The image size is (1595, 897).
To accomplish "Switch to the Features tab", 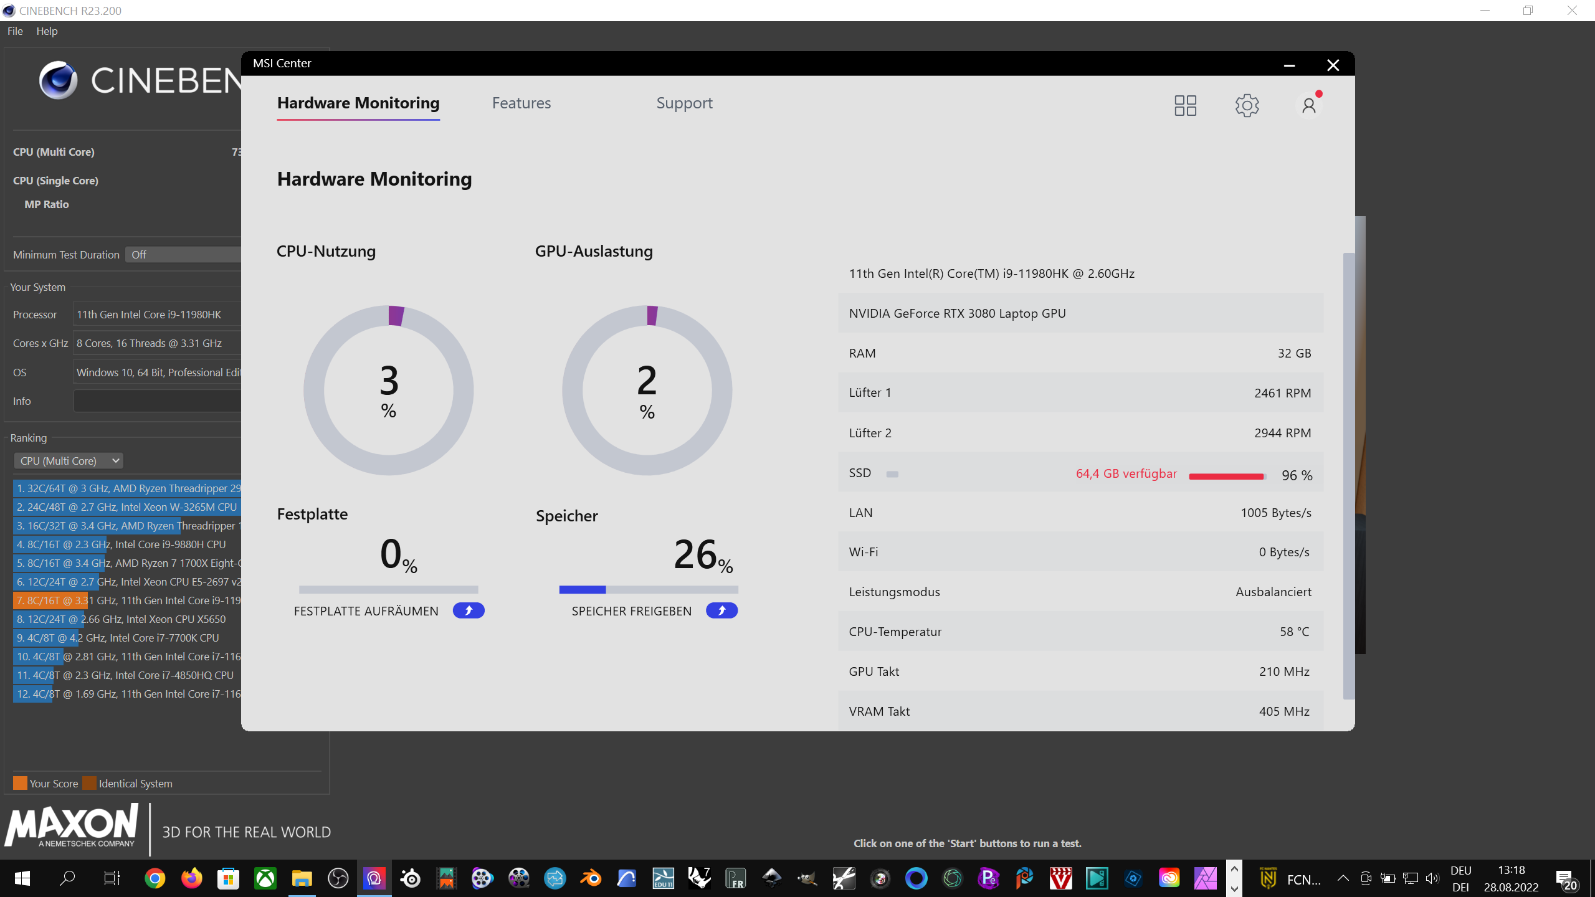I will coord(521,103).
